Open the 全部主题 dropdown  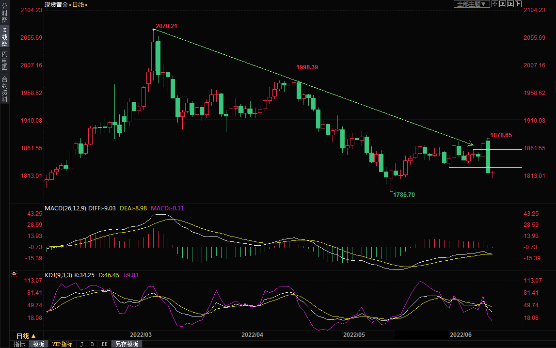(470, 4)
